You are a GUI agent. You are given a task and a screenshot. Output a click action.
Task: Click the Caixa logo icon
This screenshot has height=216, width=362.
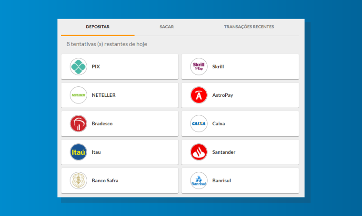pyautogui.click(x=199, y=123)
